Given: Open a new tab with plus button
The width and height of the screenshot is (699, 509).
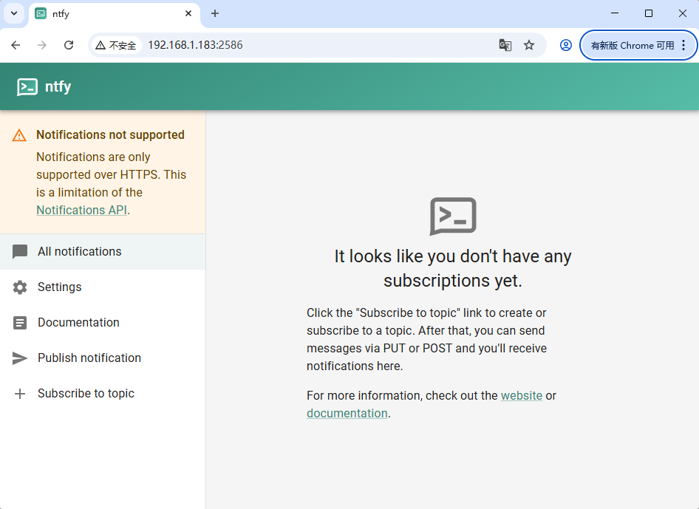Looking at the screenshot, I should (x=215, y=13).
